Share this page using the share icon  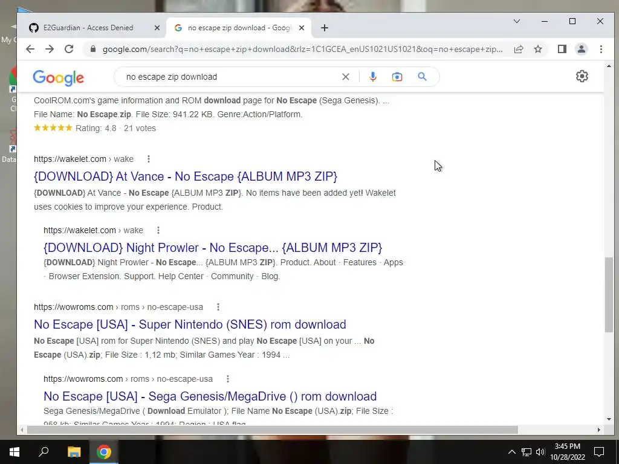tap(518, 49)
